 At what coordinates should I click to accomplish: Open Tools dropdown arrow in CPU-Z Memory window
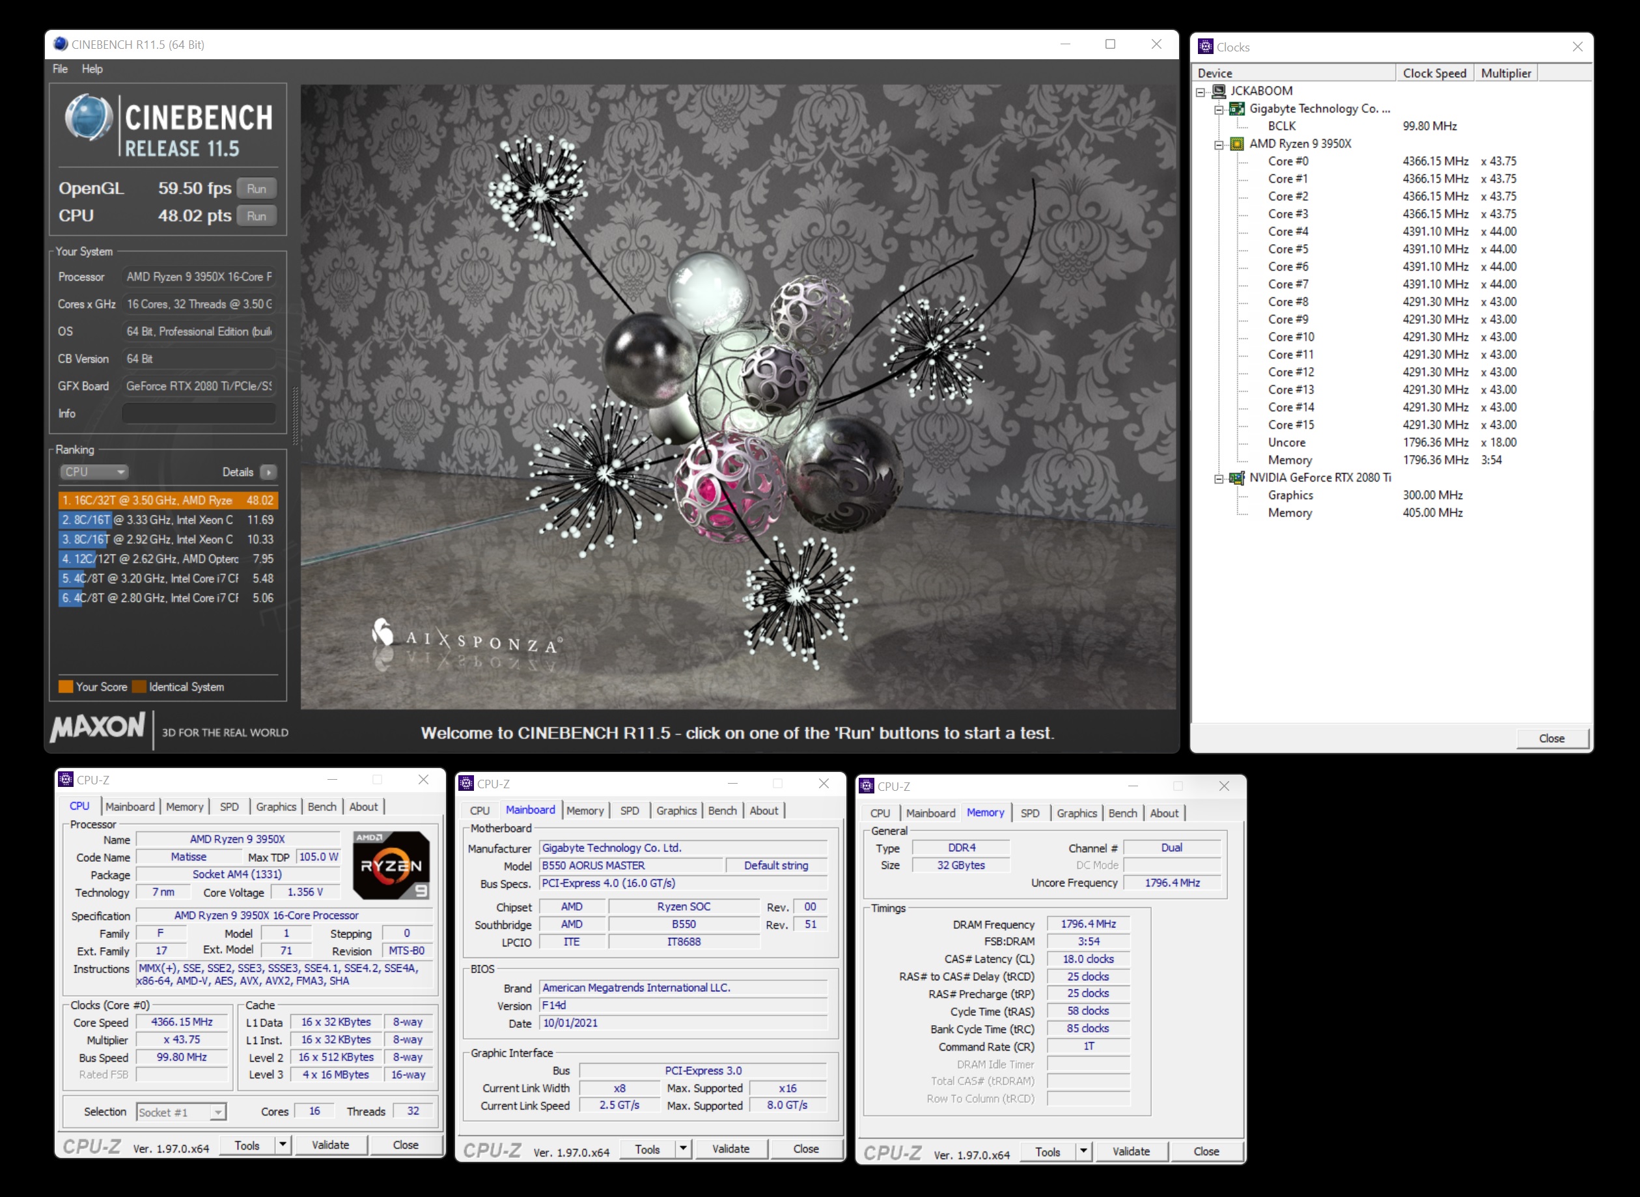coord(1083,1151)
